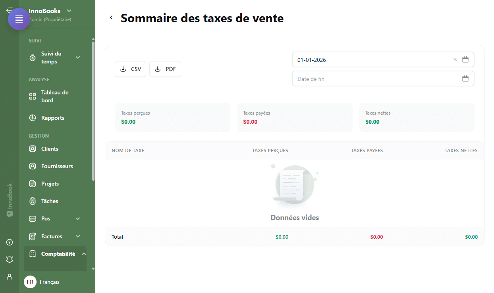
Task: Click the Admin (Propriétaire) role label
Action: pos(50,19)
